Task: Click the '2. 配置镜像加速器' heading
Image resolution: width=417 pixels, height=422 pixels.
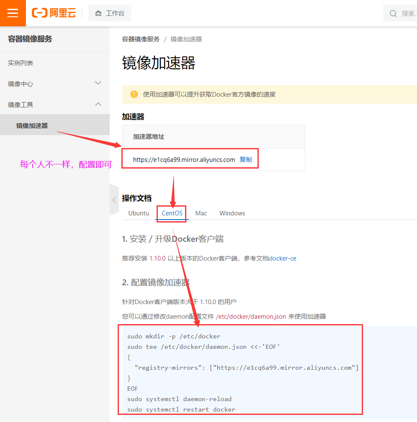Action: pos(156,282)
